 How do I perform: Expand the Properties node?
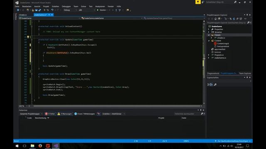click(209, 29)
